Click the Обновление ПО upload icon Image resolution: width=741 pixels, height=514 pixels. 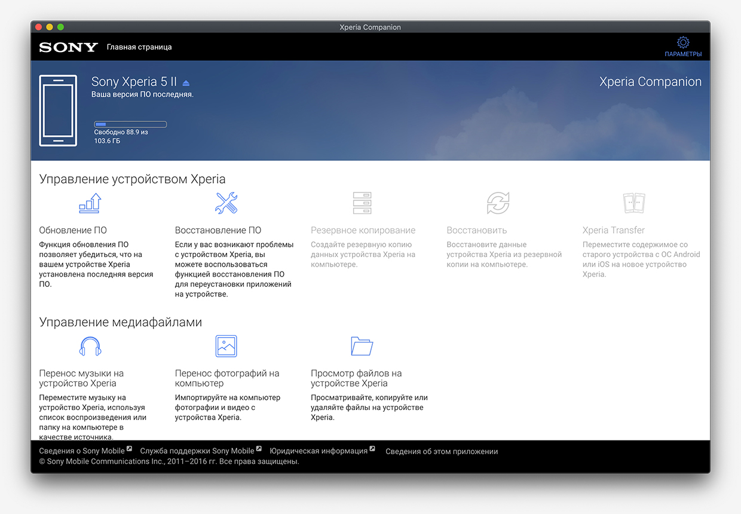[90, 203]
